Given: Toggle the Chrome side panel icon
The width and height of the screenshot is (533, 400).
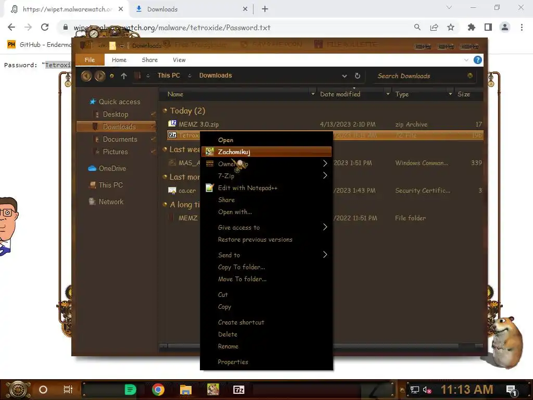Looking at the screenshot, I should click(x=488, y=28).
